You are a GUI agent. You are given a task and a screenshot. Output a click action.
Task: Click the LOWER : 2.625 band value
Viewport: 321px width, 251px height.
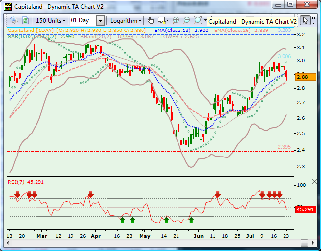click(x=179, y=37)
